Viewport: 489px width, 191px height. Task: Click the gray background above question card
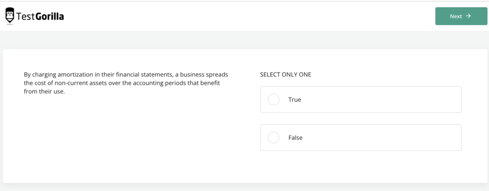pos(239,40)
